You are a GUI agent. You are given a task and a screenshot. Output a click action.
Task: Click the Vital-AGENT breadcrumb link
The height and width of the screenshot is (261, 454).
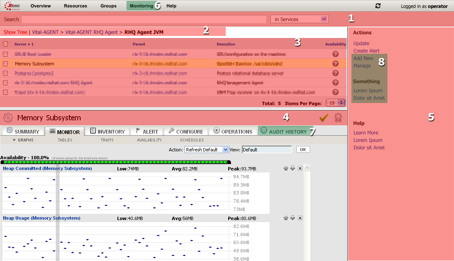click(45, 32)
